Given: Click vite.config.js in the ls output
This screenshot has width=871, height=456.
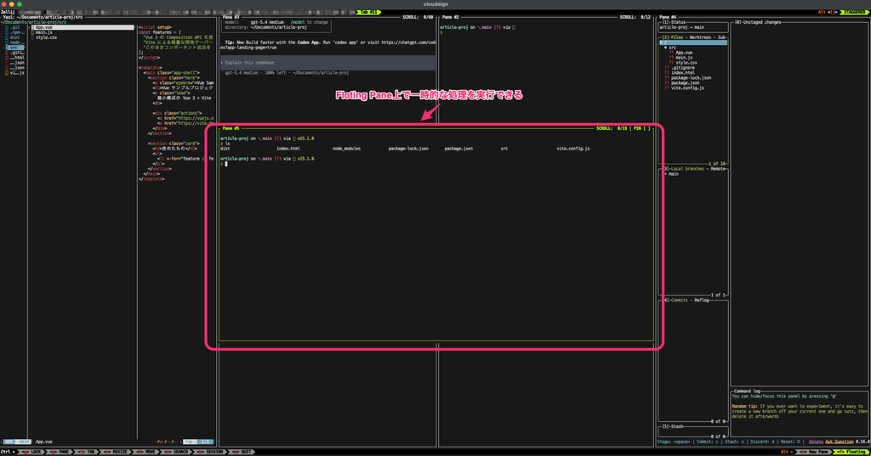Looking at the screenshot, I should (572, 149).
